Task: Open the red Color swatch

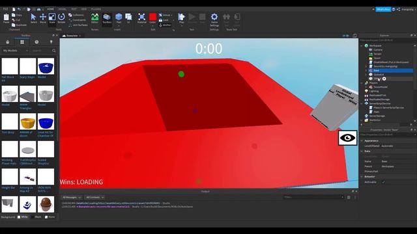Action: [x=152, y=17]
